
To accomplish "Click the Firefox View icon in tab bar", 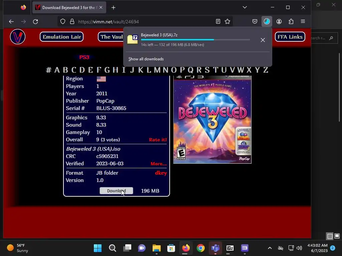I will coord(23,8).
